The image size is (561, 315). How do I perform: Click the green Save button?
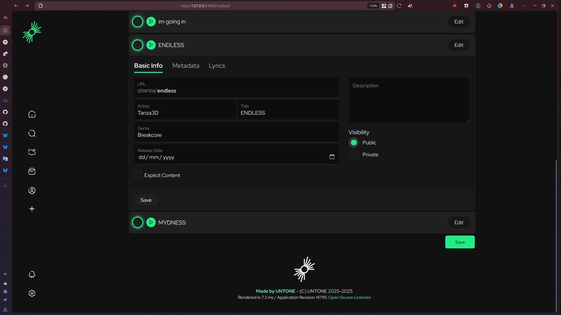pos(460,242)
